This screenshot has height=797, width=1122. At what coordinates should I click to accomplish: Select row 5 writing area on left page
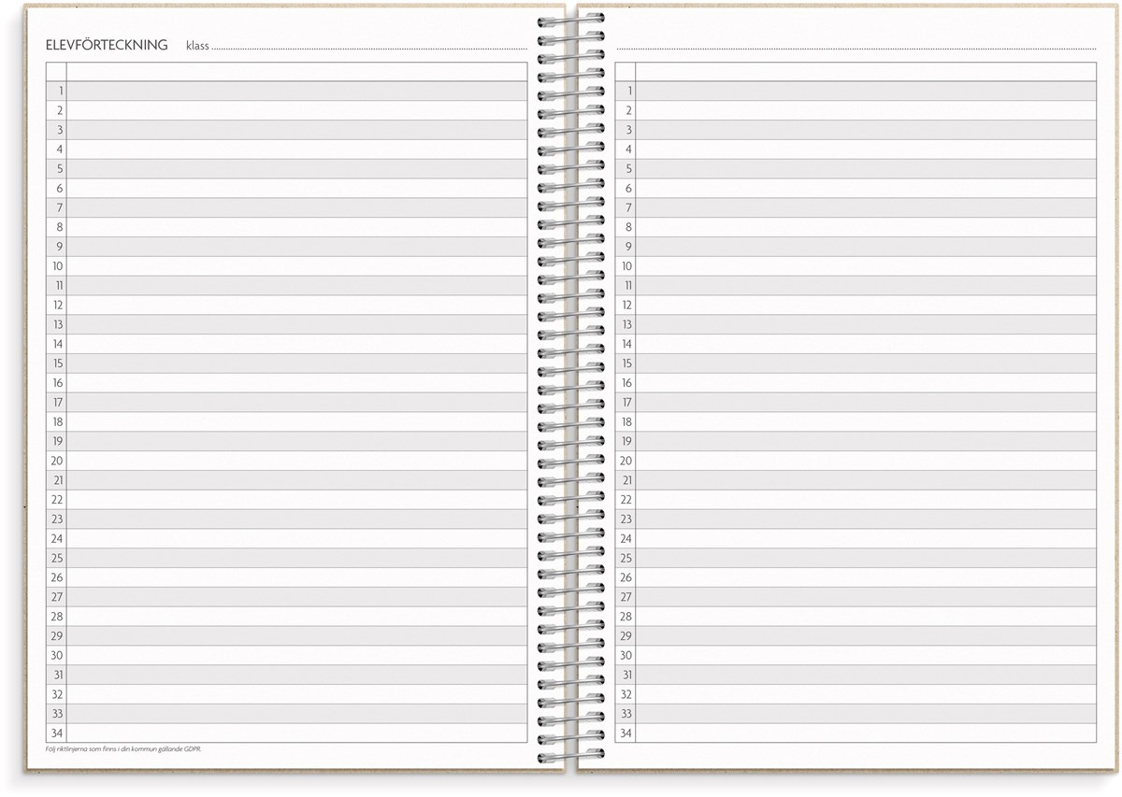(x=296, y=169)
